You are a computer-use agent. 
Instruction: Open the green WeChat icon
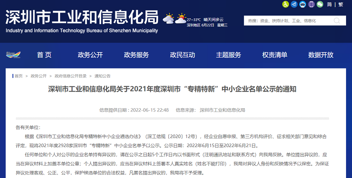pos(320,4)
